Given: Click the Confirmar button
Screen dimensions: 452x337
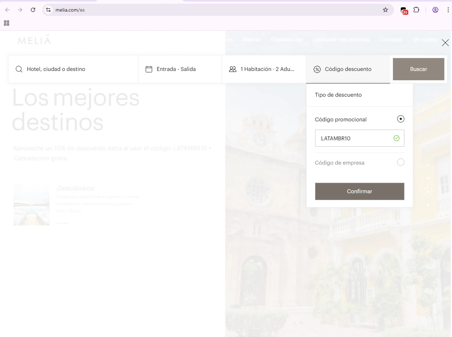Looking at the screenshot, I should pyautogui.click(x=359, y=191).
